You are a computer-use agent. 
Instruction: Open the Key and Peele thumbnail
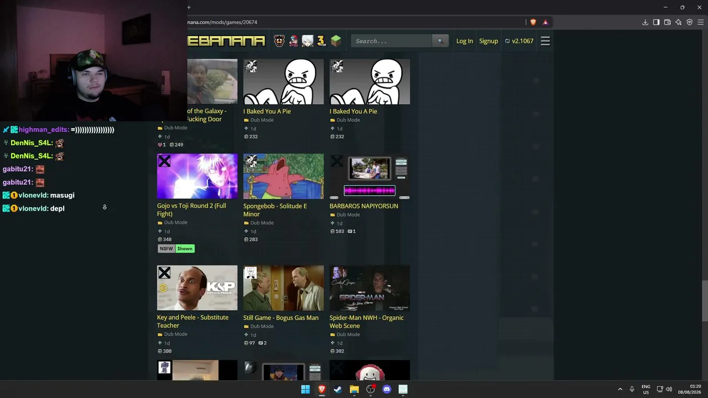click(x=197, y=288)
